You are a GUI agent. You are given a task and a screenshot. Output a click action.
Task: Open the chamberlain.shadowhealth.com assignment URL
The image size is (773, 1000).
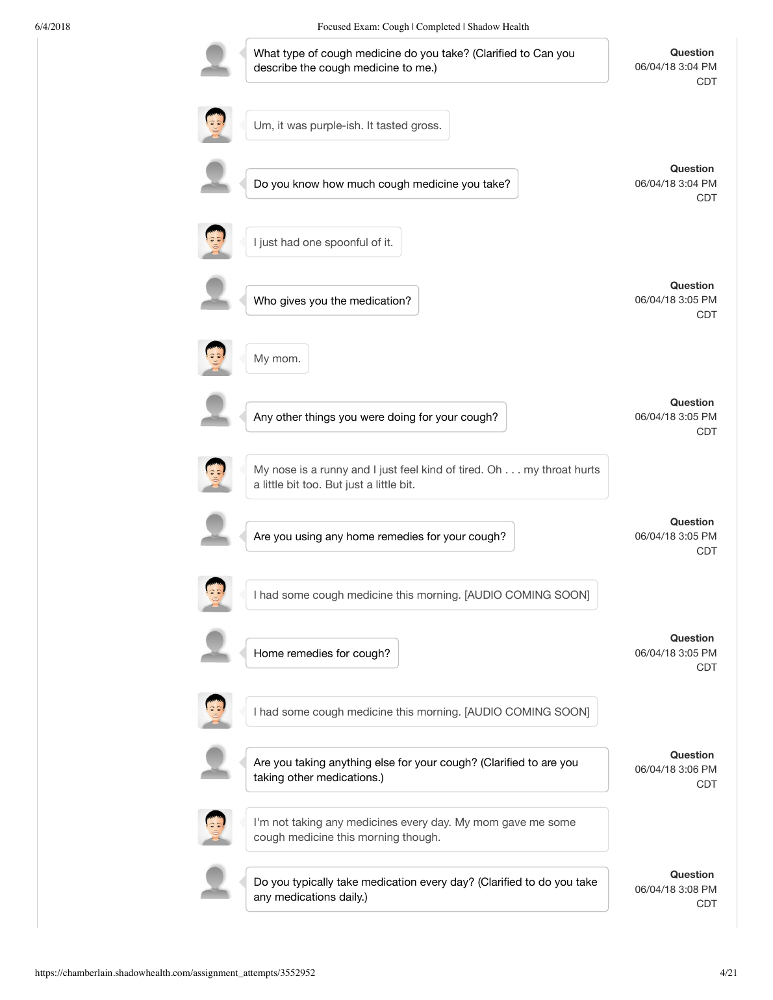tap(175, 973)
